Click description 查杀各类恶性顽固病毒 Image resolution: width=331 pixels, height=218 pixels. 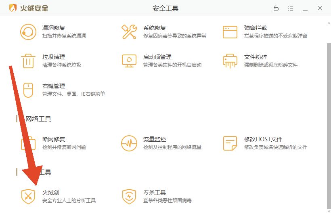[168, 200]
